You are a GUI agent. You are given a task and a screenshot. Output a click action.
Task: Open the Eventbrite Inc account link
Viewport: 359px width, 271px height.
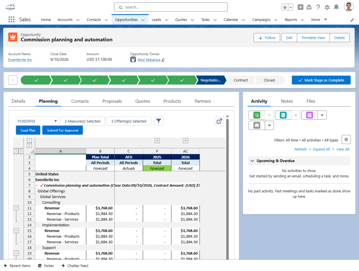(x=20, y=60)
